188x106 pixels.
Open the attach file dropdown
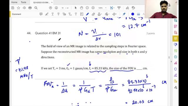[x=107, y=14]
